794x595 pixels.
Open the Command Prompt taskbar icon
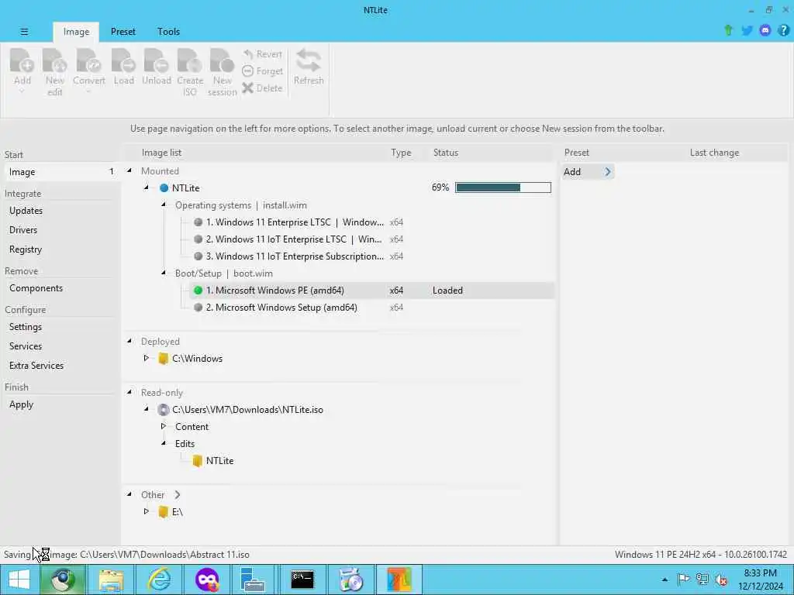pos(302,580)
